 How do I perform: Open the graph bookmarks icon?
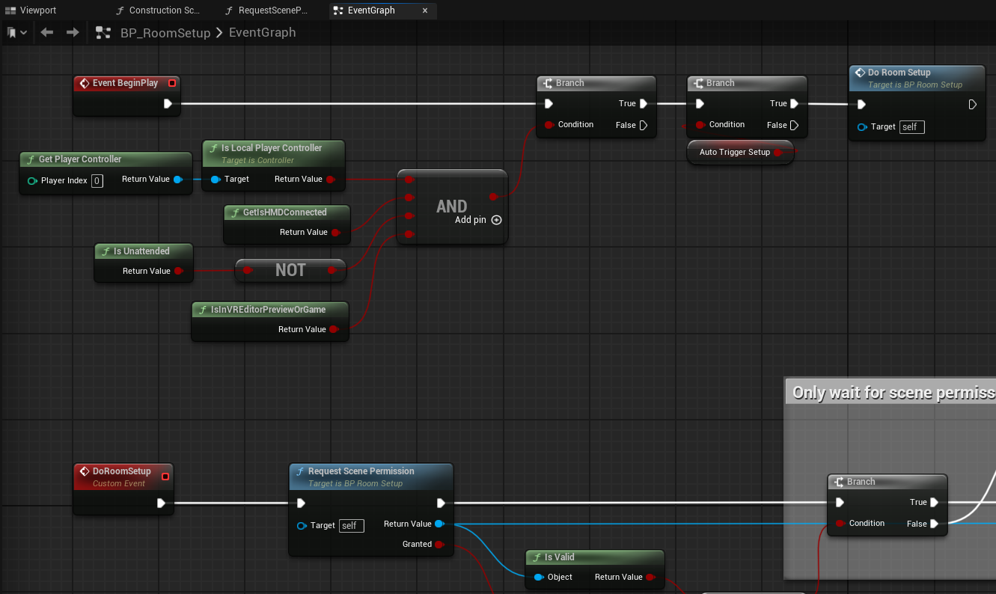click(10, 32)
